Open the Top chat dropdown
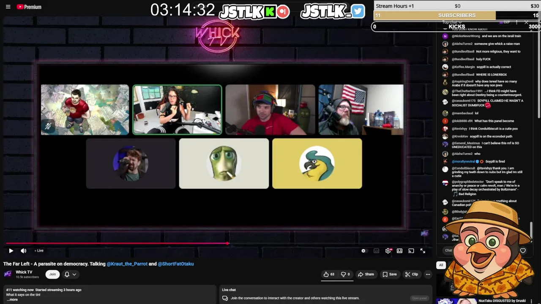Screen dimensions: 541x304 click(x=452, y=22)
